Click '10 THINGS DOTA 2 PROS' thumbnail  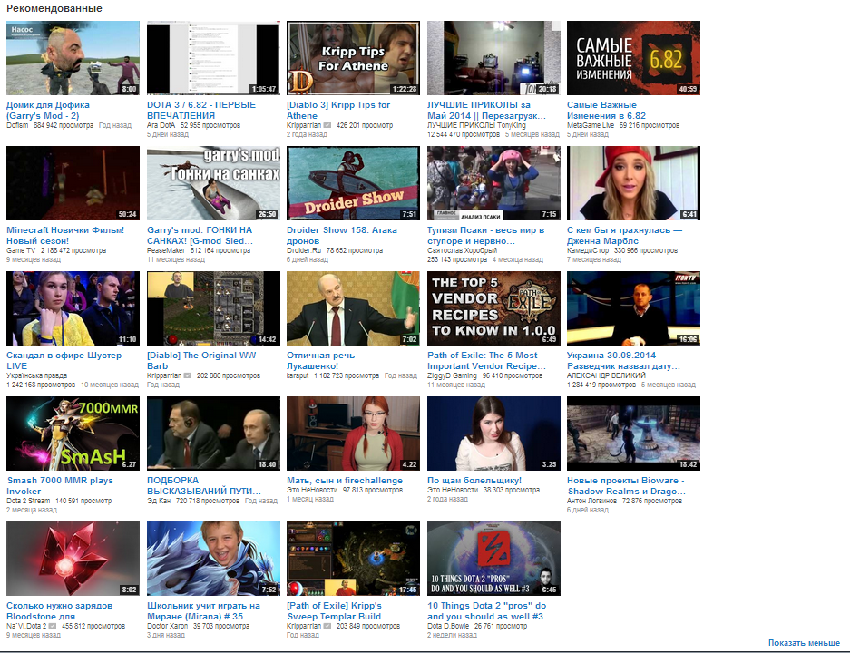tap(493, 559)
